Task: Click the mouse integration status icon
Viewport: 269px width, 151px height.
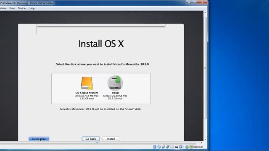Action: (x=187, y=147)
